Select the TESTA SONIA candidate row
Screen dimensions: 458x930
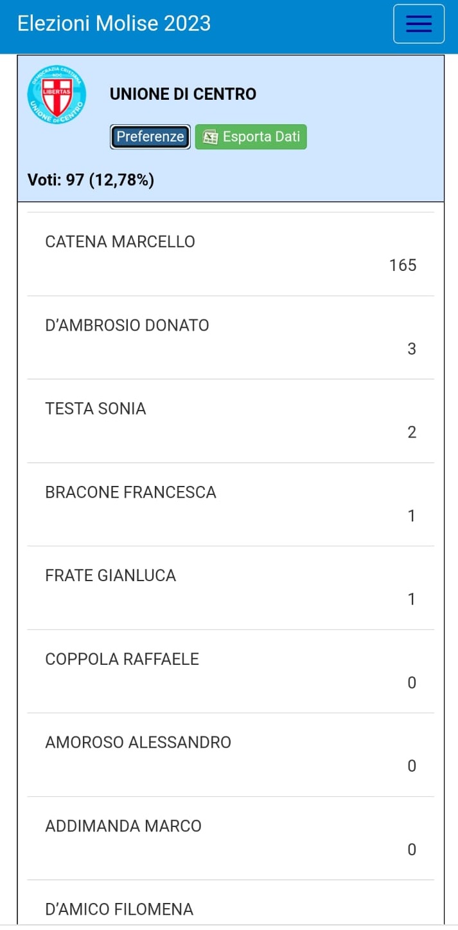point(231,421)
